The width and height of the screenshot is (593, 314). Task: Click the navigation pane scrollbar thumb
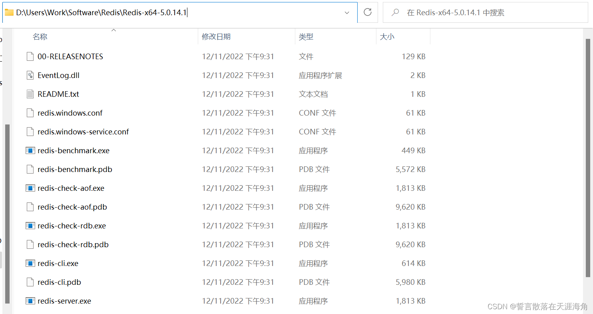click(7, 214)
